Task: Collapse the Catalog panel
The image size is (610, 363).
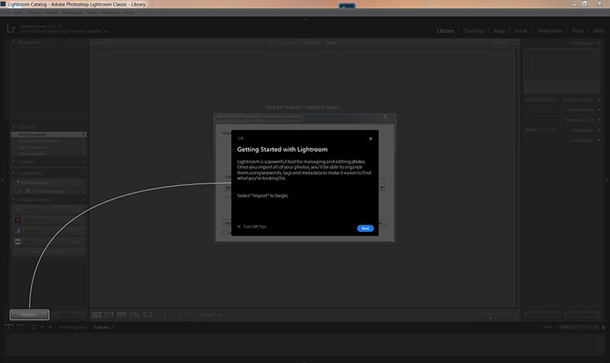Action: pos(14,127)
